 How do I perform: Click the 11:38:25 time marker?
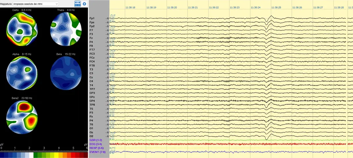pyautogui.click(x=276, y=8)
